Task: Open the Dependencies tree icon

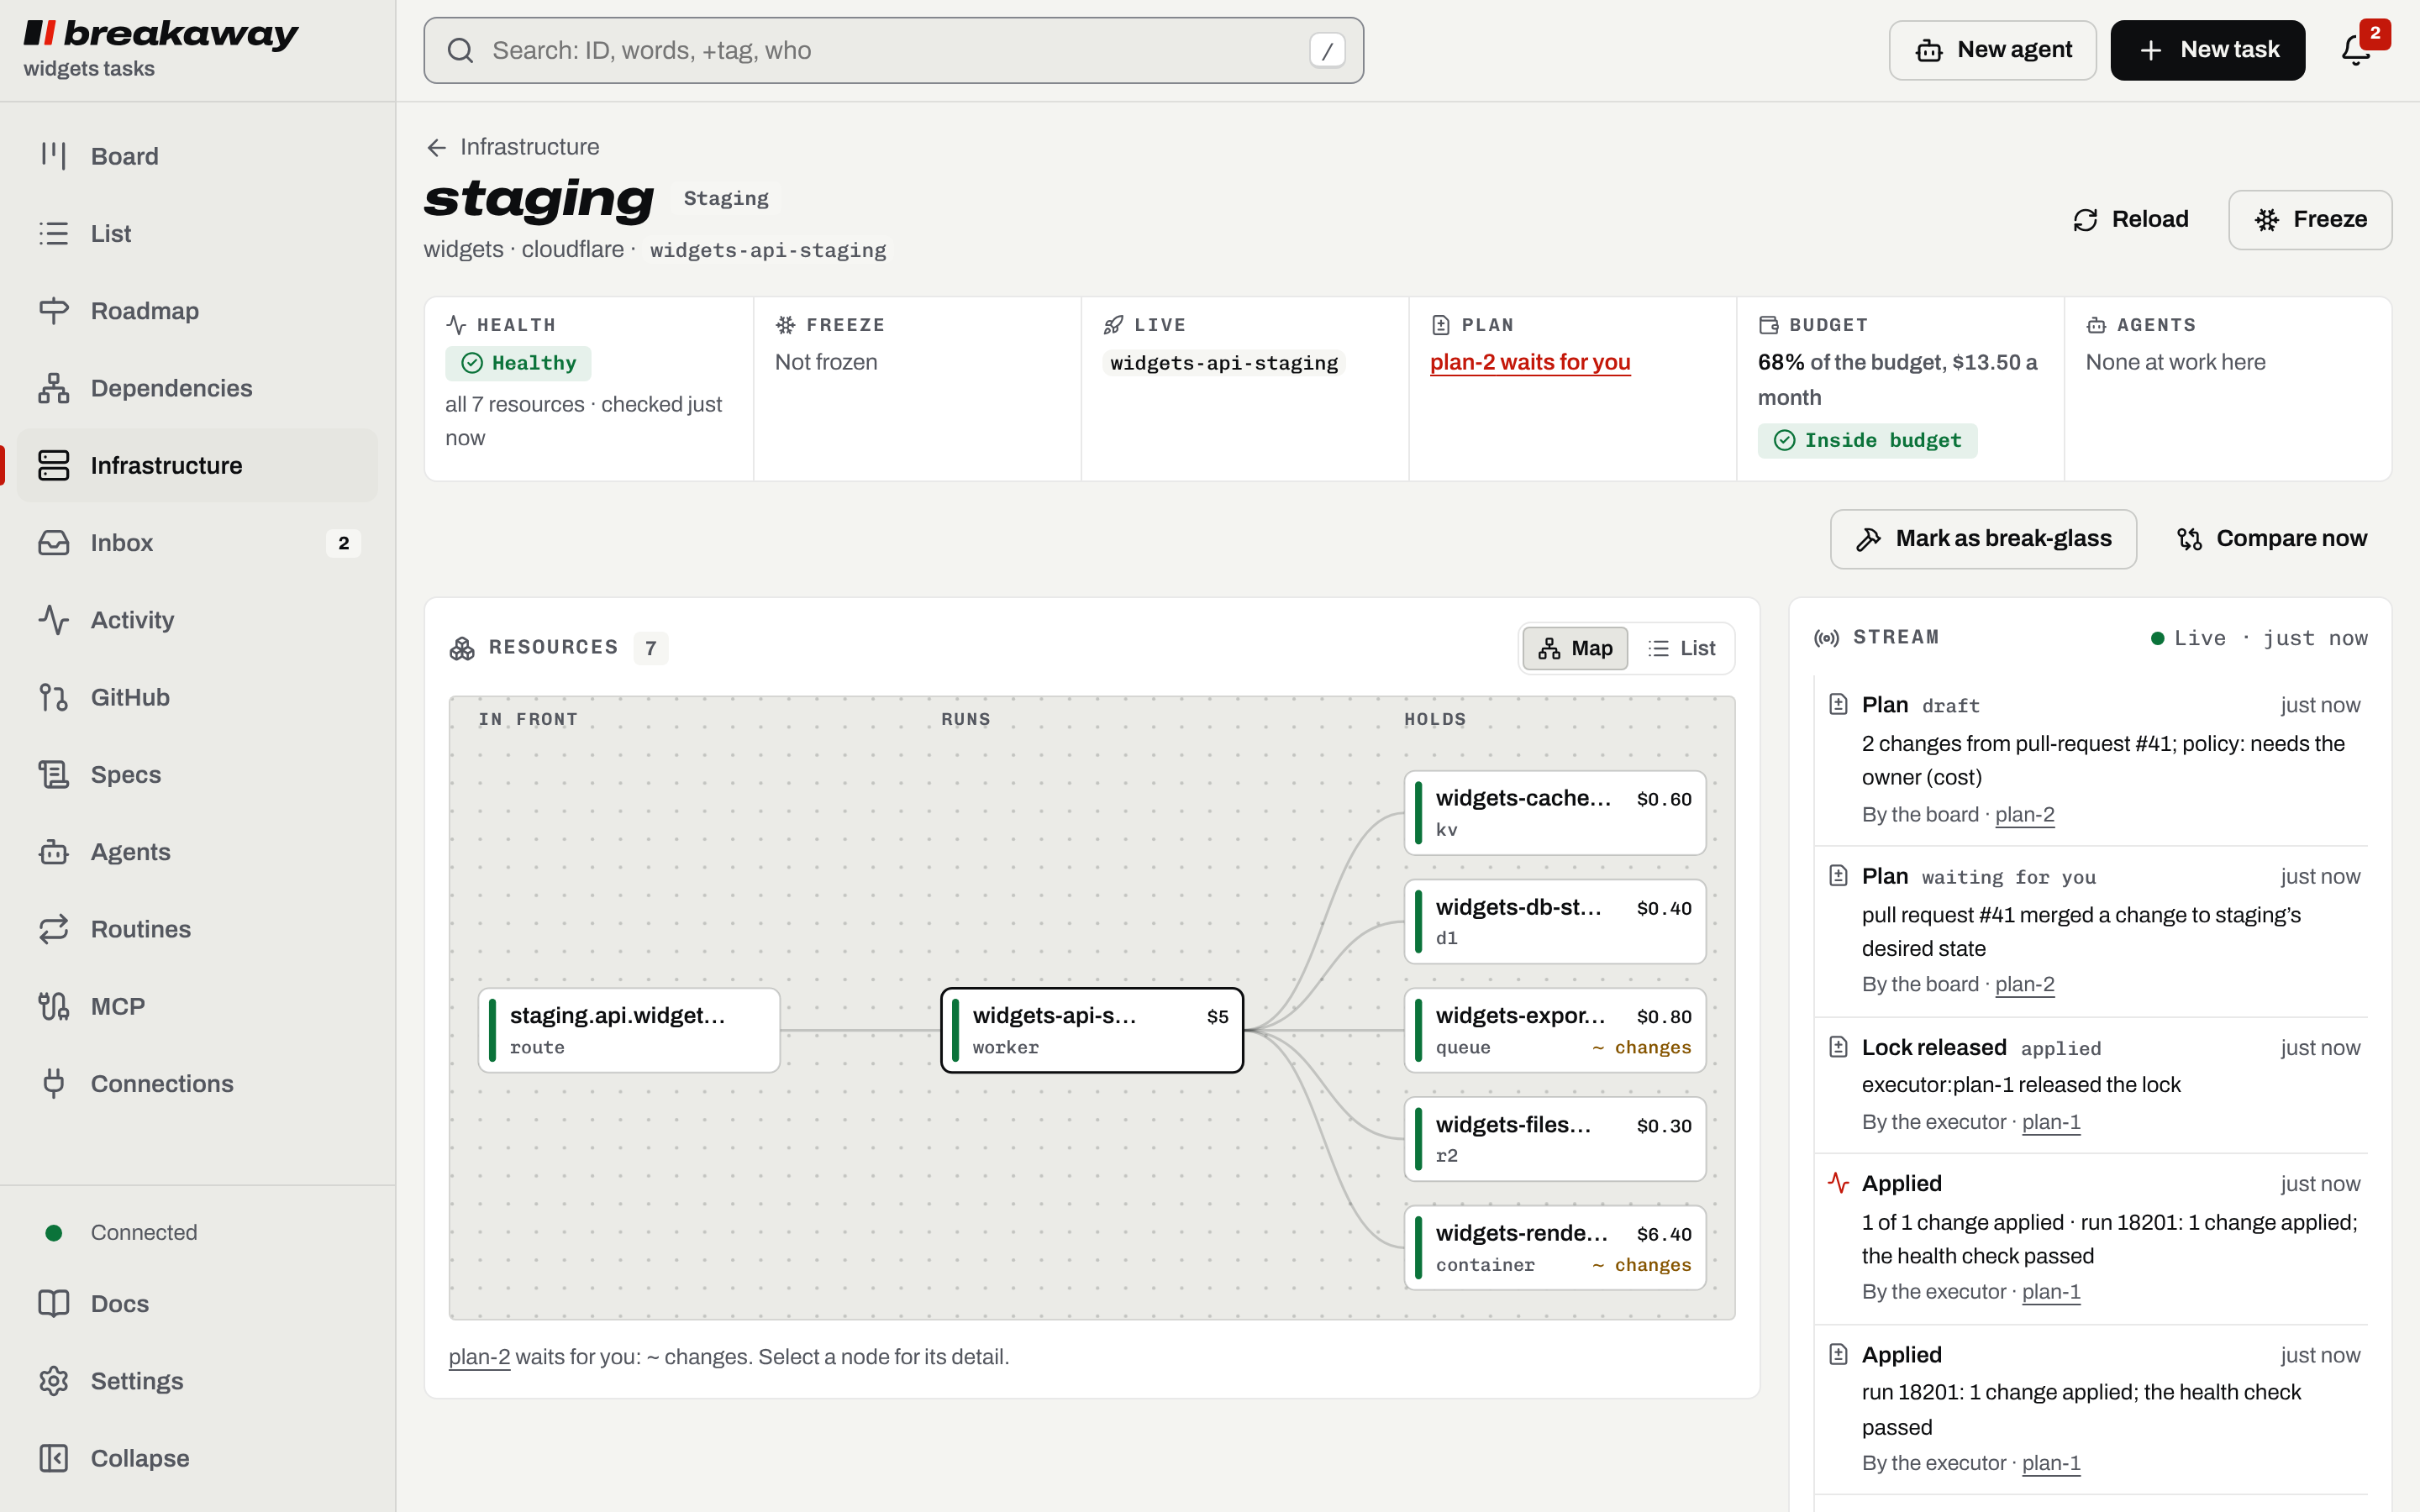Action: tap(53, 388)
